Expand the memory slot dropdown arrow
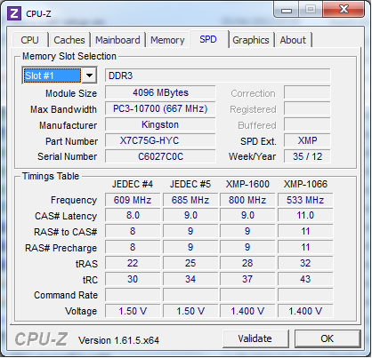This screenshot has height=358, width=372. [89, 76]
